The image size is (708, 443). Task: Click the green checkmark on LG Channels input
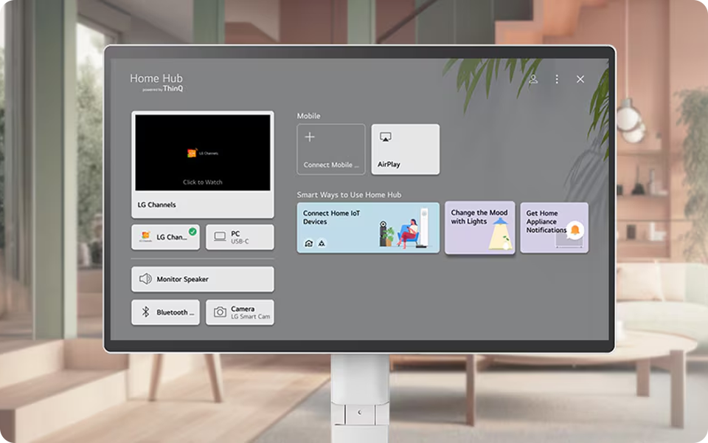192,231
